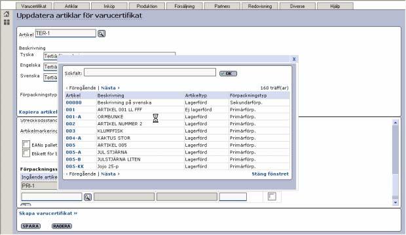Image resolution: width=406 pixels, height=235 pixels.
Task: Click the bottom Föregående pagination link
Action: (81, 174)
